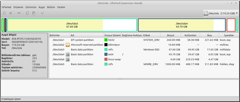Click the serial SS0Q99984Z1CD01A310L text
The image size is (240, 102).
pos(27,42)
